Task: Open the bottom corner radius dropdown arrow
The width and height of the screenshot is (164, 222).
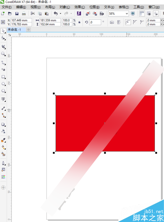Action: click(161, 24)
